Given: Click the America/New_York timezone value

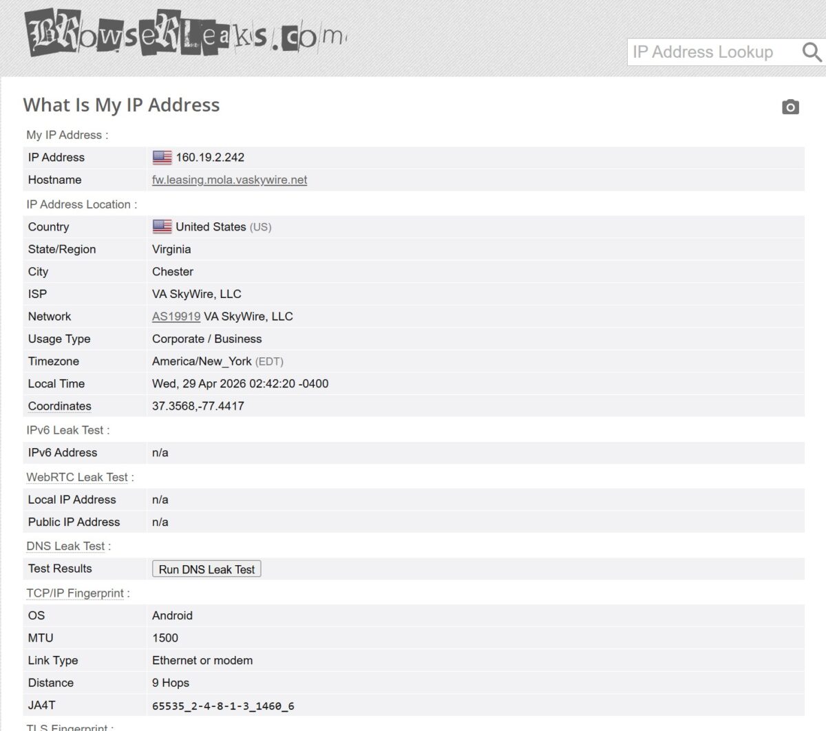Looking at the screenshot, I should coord(202,361).
